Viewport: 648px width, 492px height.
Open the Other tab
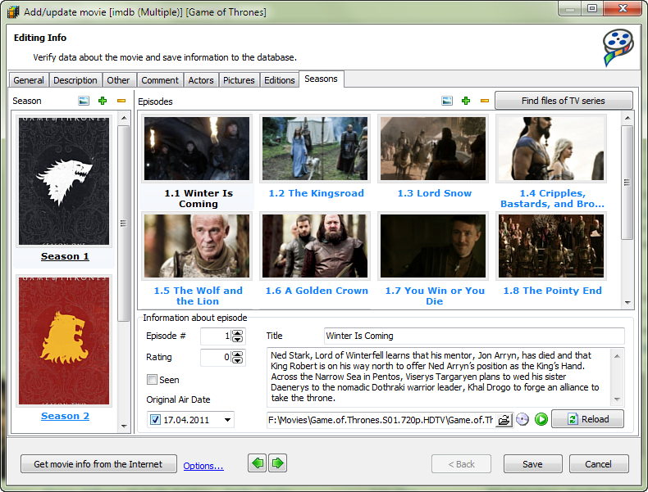point(118,80)
